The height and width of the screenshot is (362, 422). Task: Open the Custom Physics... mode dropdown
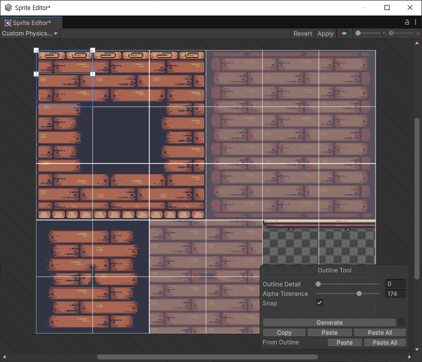tap(30, 33)
